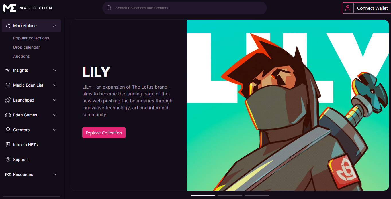
Task: Focus the Search Collections and Creators field
Action: pyautogui.click(x=185, y=8)
